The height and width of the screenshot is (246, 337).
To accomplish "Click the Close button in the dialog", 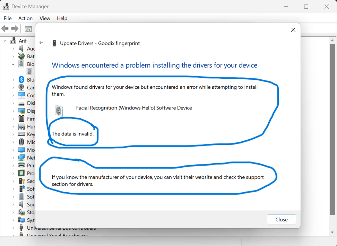I will pyautogui.click(x=281, y=219).
